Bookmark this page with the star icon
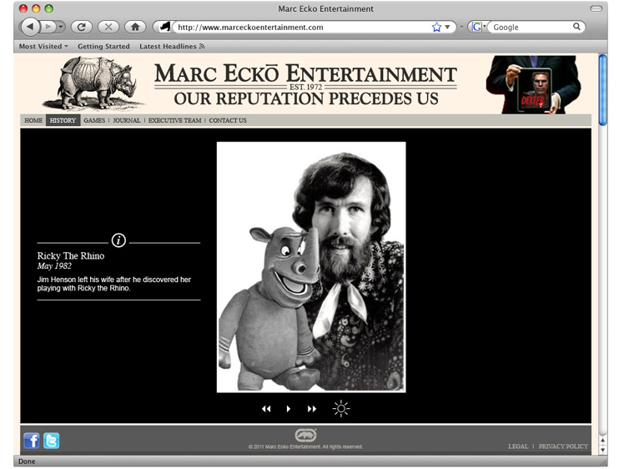 pos(436,27)
